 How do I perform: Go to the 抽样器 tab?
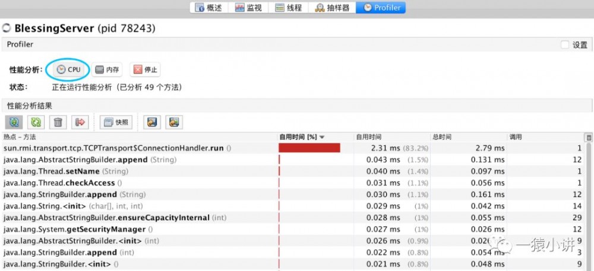click(x=332, y=7)
